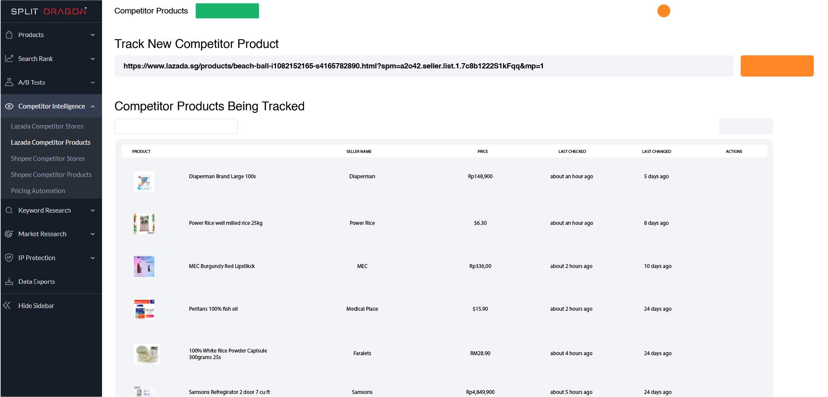Screen dimensions: 828x397
Task: Click the 8 days ago cell
Action: pos(656,223)
